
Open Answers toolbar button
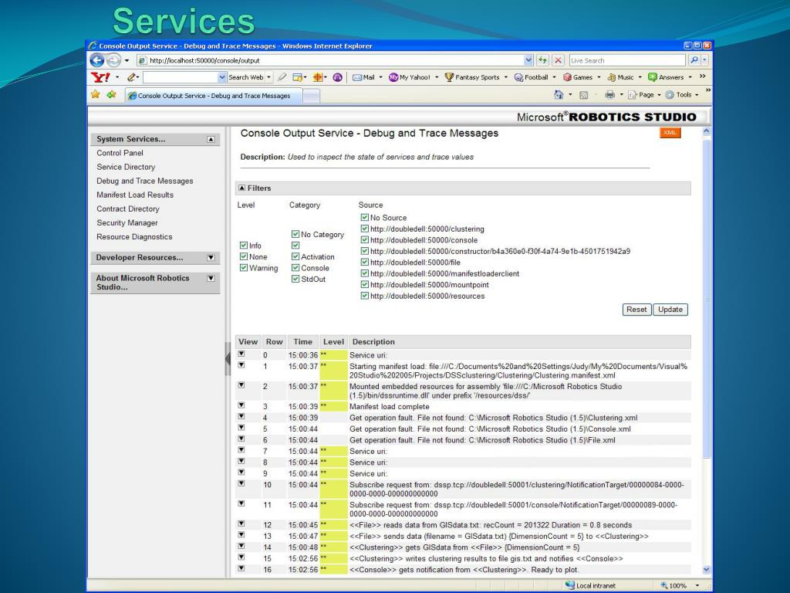tap(666, 77)
